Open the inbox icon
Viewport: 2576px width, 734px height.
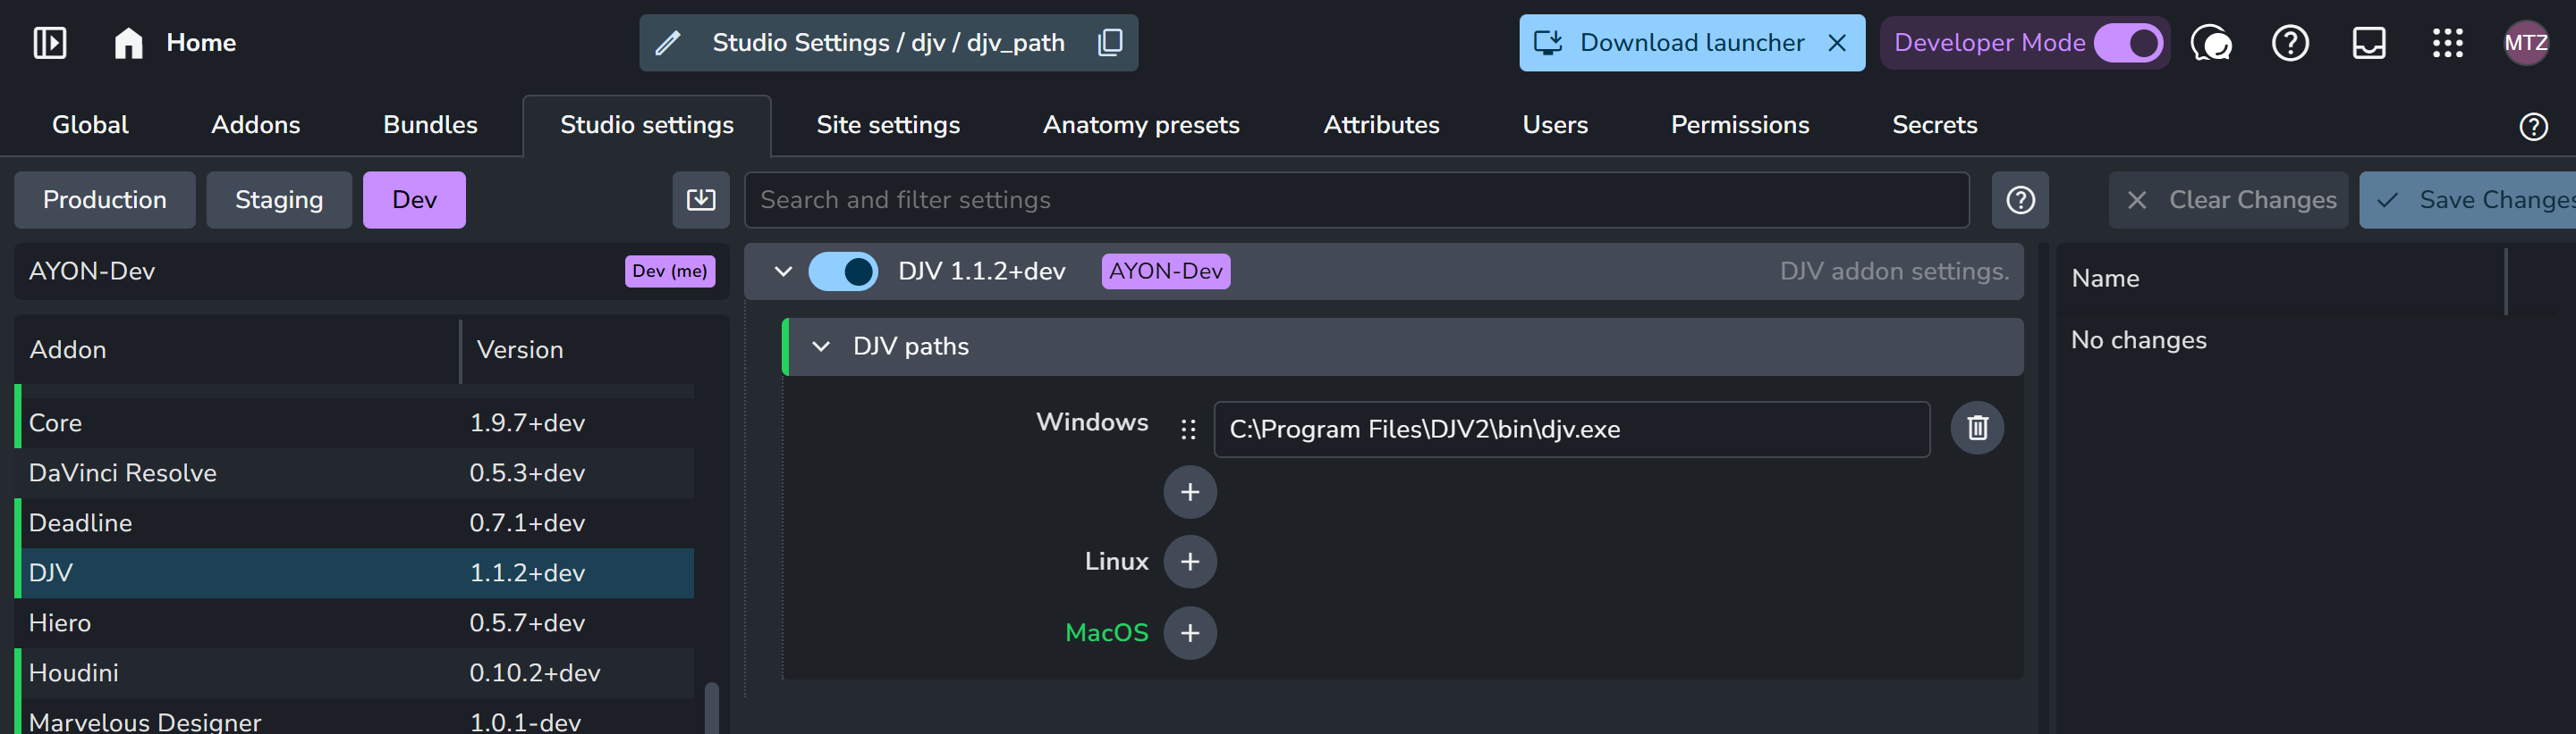pos(2369,43)
